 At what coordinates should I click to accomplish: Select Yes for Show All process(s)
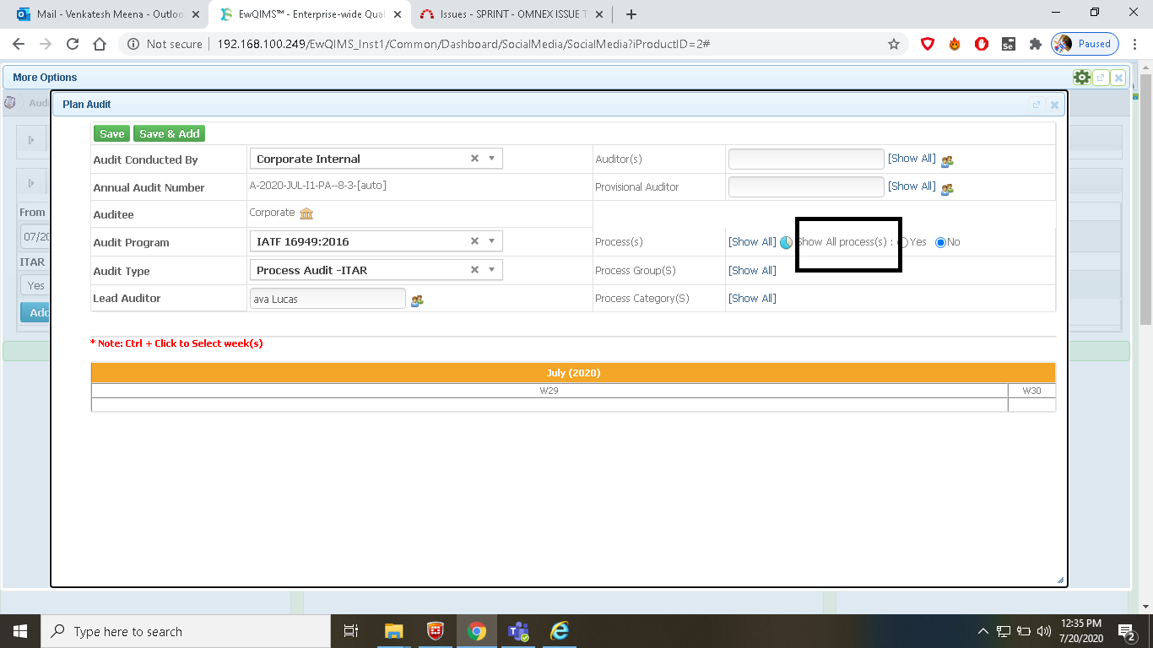[x=903, y=242]
